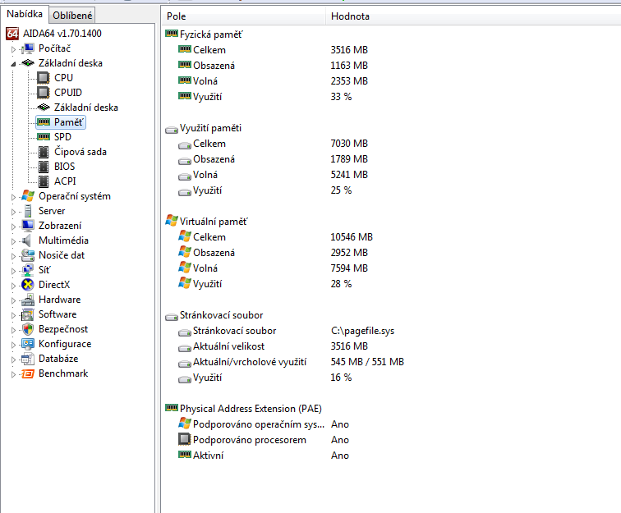Image resolution: width=621 pixels, height=513 pixels.
Task: Select the Stránkovací soubor C:\pagefile.sys row
Action: pyautogui.click(x=234, y=331)
